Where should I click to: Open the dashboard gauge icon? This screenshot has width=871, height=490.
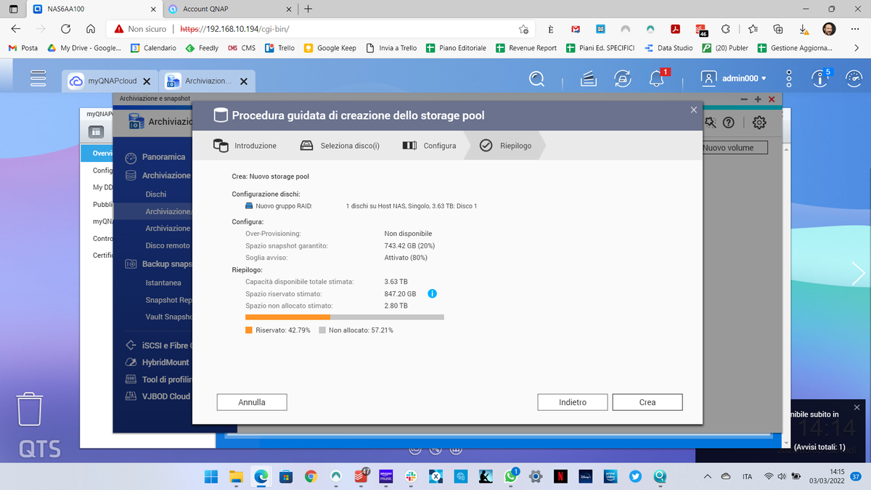point(854,78)
